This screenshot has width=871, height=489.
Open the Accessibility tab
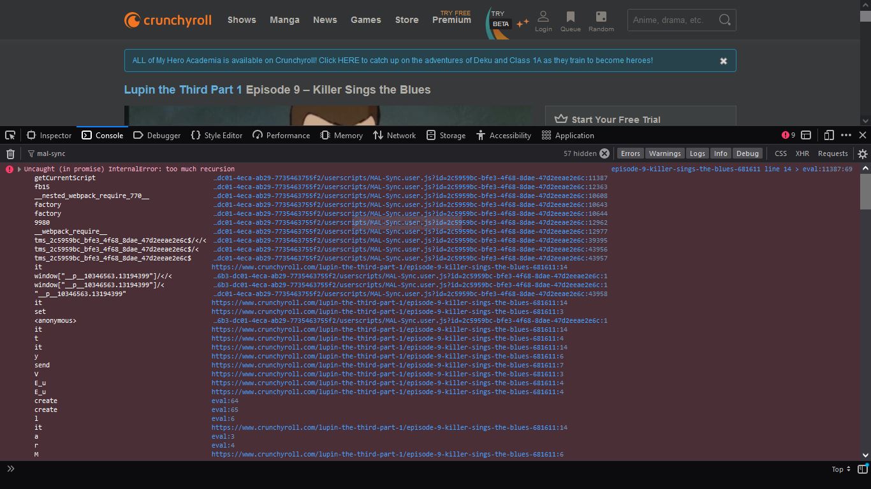coord(503,135)
